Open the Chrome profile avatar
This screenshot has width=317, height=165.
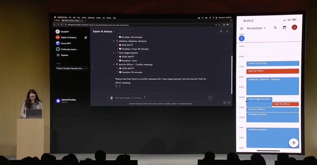click(x=227, y=25)
